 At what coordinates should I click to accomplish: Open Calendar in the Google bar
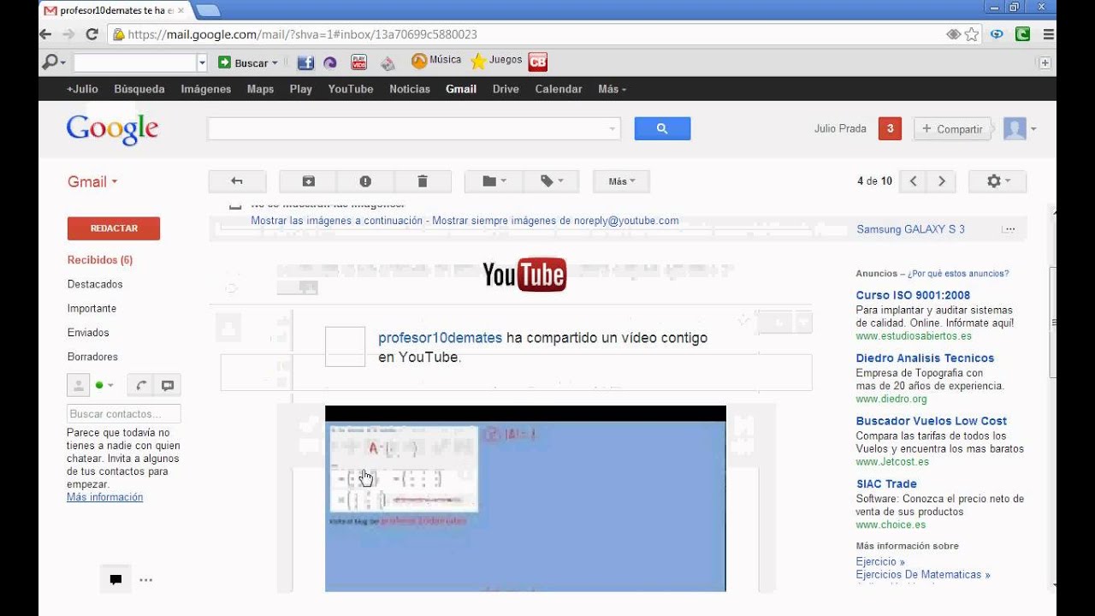[559, 89]
